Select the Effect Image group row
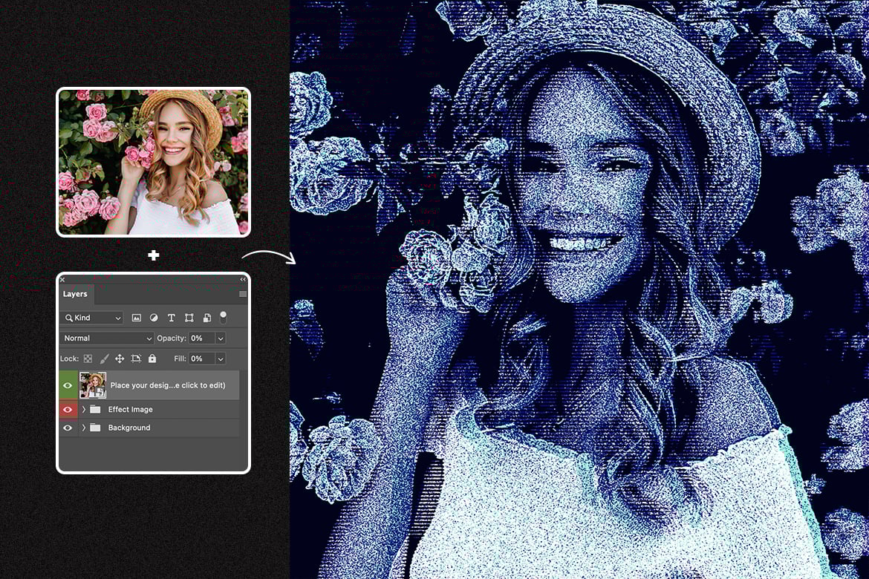The image size is (869, 579). [149, 410]
